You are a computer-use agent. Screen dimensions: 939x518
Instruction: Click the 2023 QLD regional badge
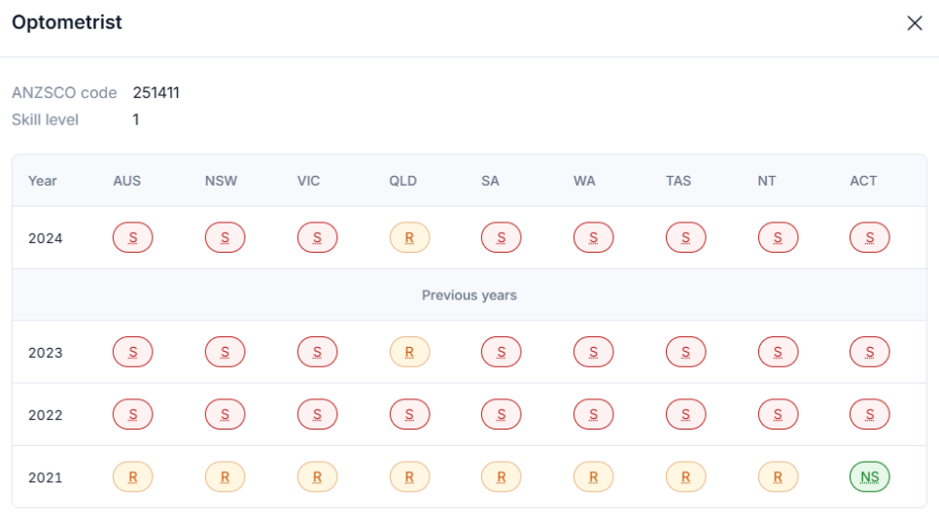[409, 353]
